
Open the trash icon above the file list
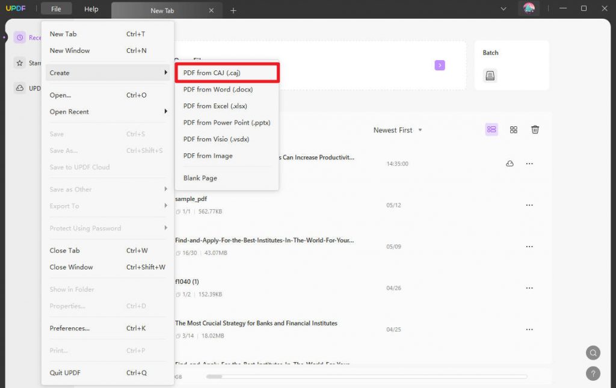tap(535, 129)
